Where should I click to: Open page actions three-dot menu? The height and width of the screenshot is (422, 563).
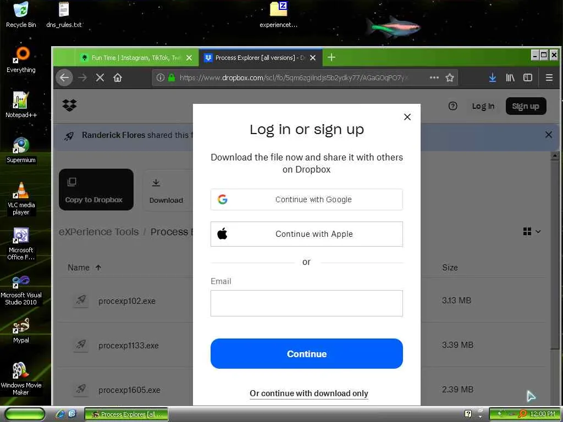(434, 77)
